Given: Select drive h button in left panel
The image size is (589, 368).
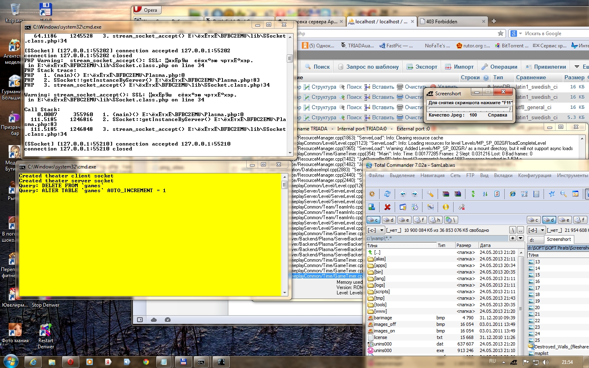Looking at the screenshot, I should pyautogui.click(x=435, y=220).
